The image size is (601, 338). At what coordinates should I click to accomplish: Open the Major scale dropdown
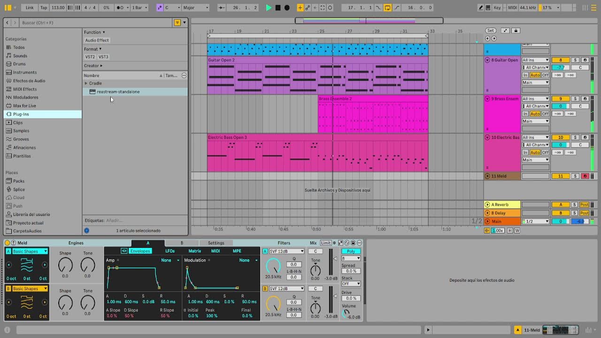pyautogui.click(x=196, y=8)
